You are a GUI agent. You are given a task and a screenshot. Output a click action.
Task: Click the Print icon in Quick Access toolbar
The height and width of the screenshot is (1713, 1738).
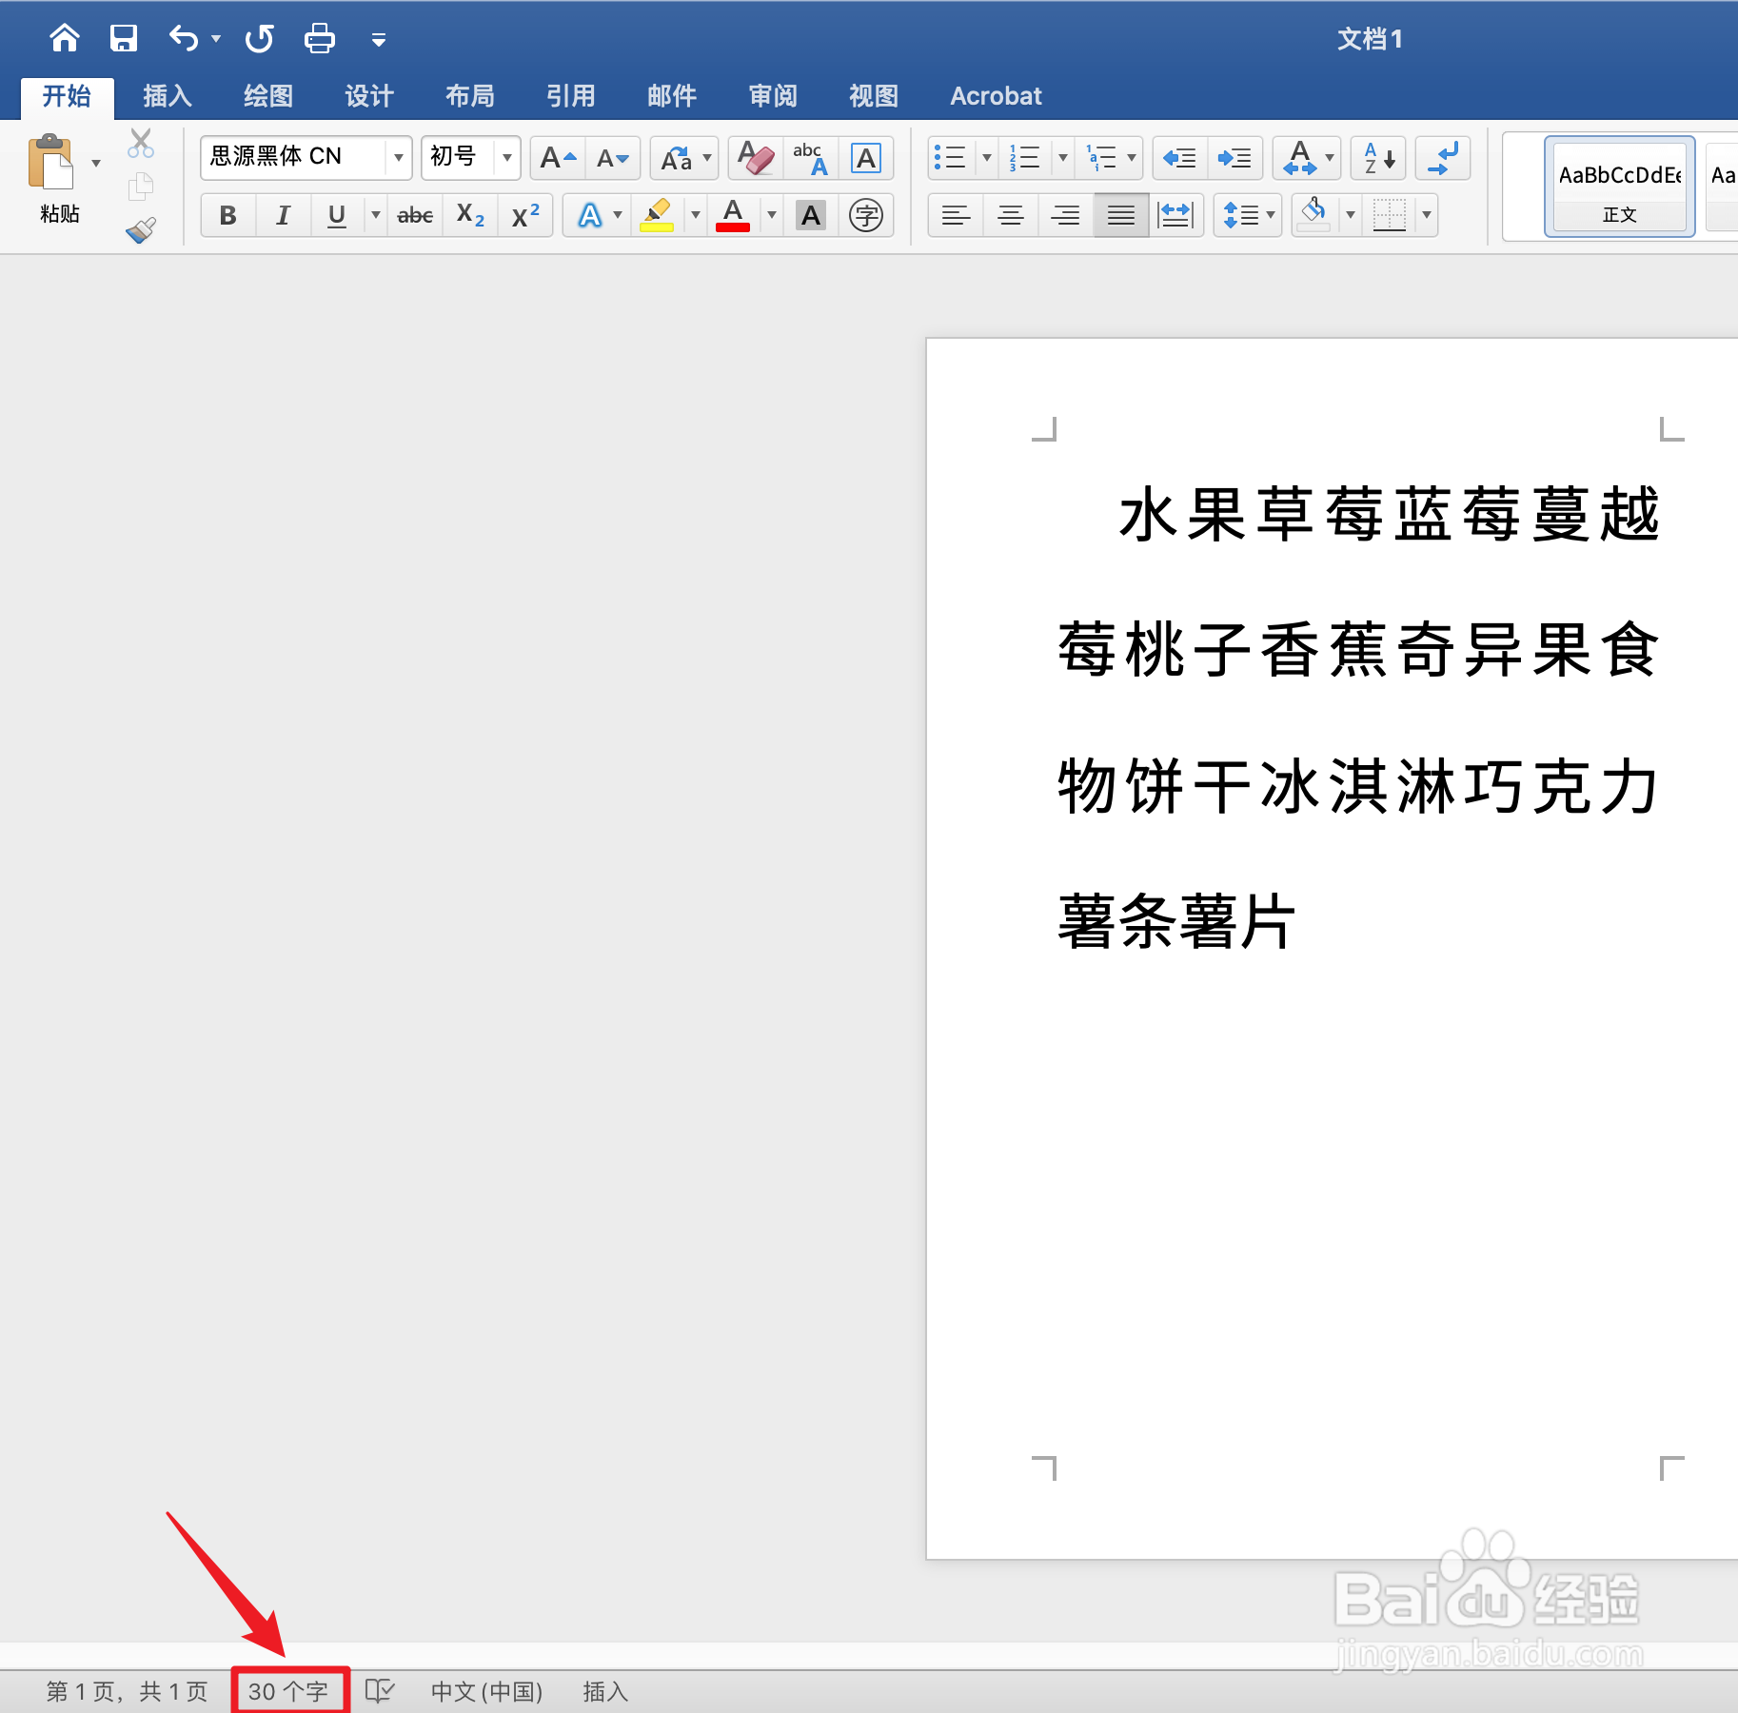pos(319,38)
